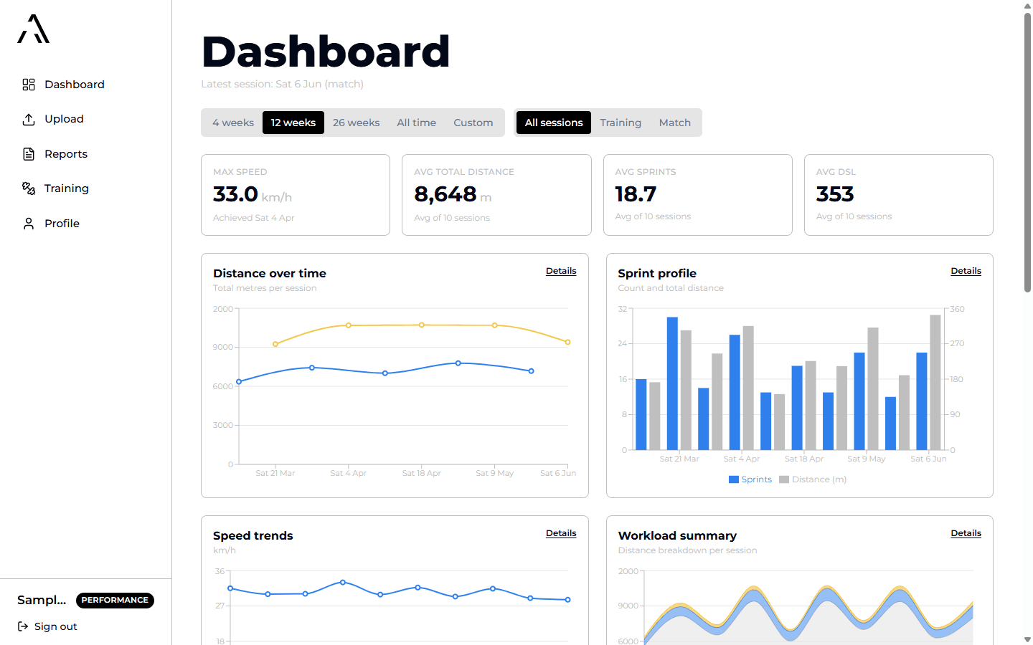Viewport: 1033px width, 645px height.
Task: Click the Dashboard page heading
Action: (x=326, y=52)
